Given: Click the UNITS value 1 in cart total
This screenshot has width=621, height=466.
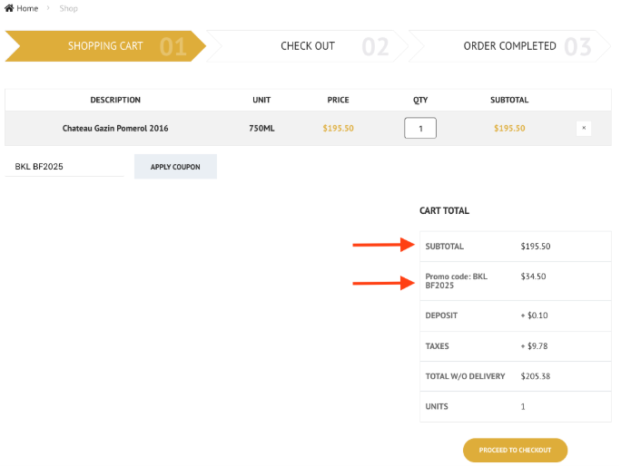Looking at the screenshot, I should [523, 406].
